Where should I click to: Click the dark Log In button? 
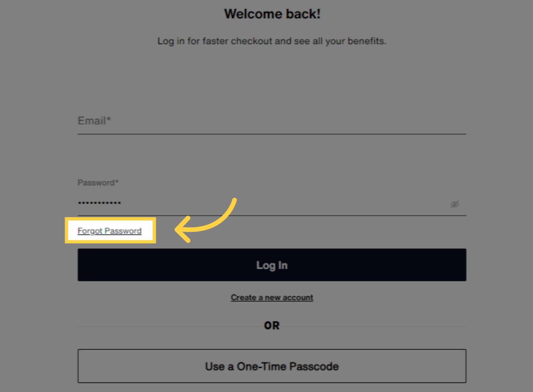tap(272, 265)
